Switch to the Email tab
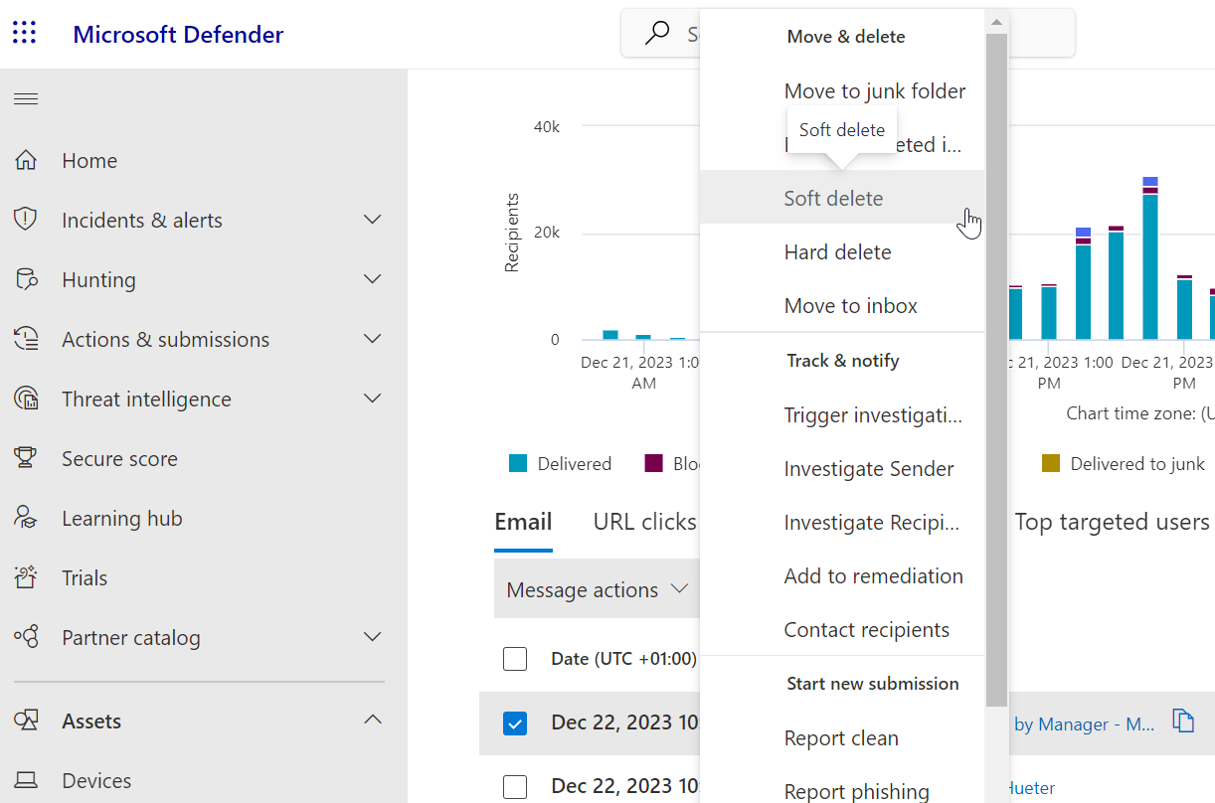Image resolution: width=1215 pixels, height=803 pixels. (523, 522)
